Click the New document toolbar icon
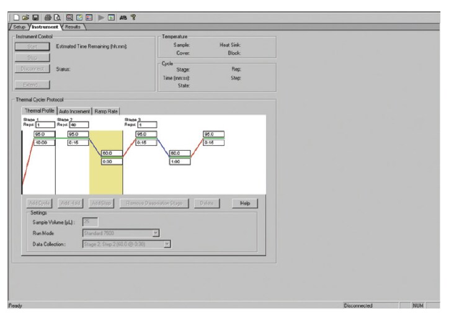 tap(16, 17)
